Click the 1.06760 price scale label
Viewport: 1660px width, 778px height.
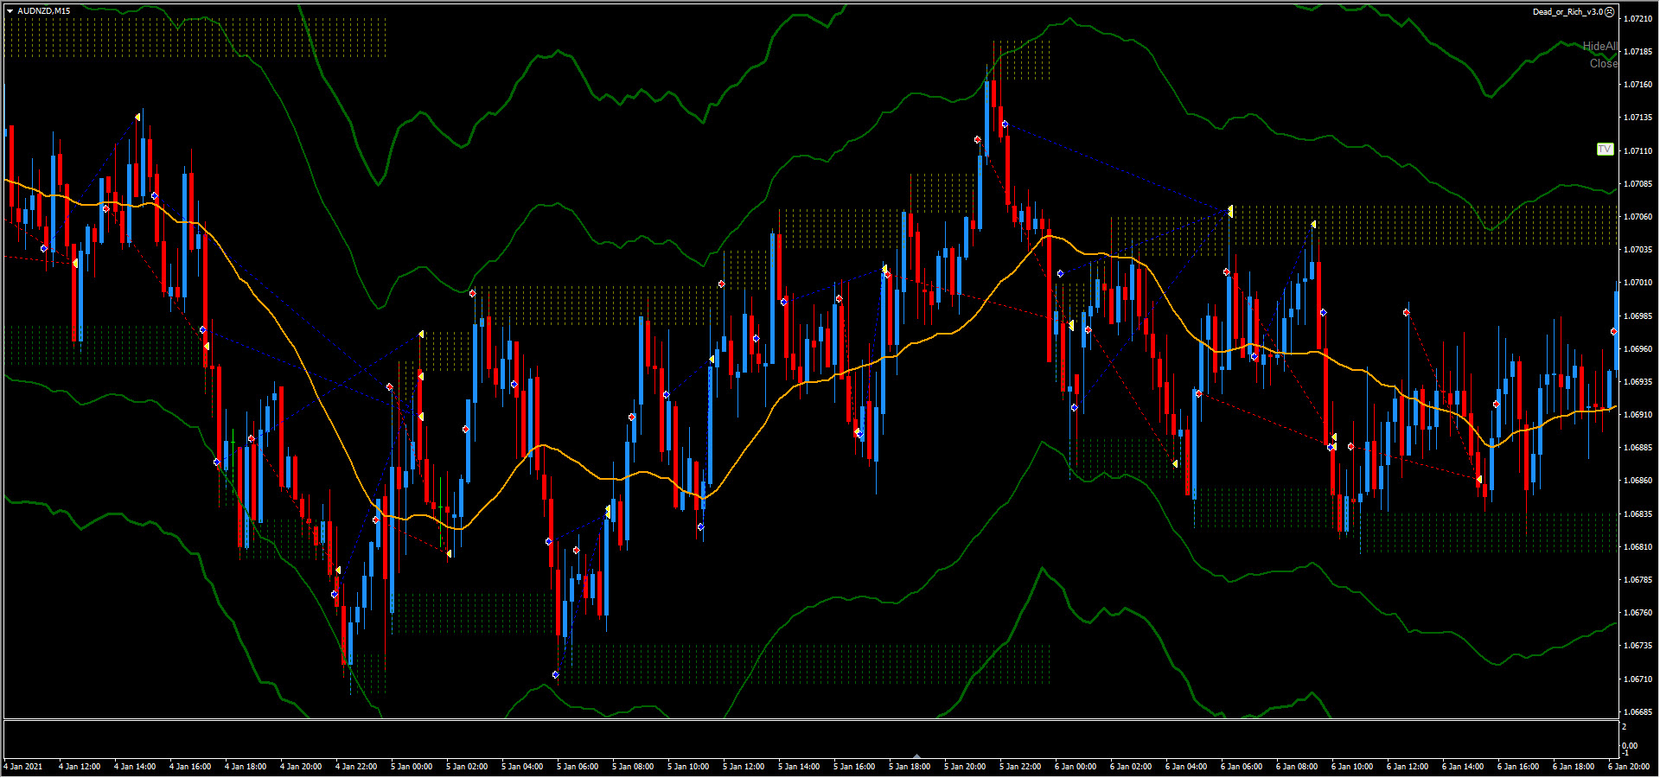click(1638, 613)
